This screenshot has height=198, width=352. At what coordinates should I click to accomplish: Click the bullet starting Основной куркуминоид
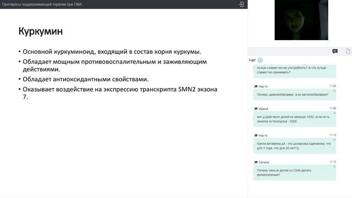click(x=112, y=52)
